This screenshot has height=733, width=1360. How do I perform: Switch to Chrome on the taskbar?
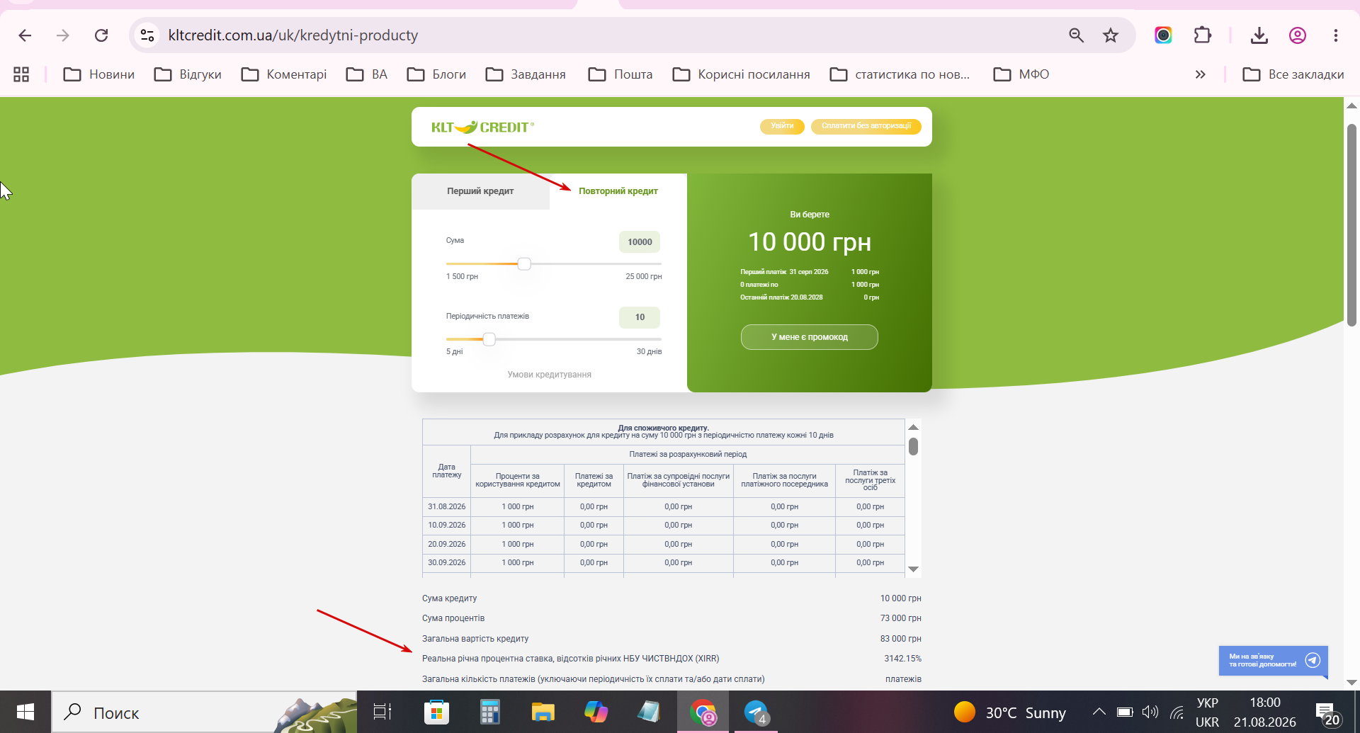tap(703, 712)
